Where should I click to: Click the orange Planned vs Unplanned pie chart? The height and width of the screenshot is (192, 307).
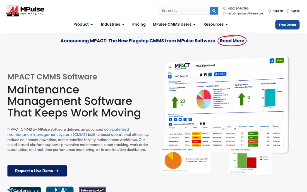pyautogui.click(x=173, y=160)
